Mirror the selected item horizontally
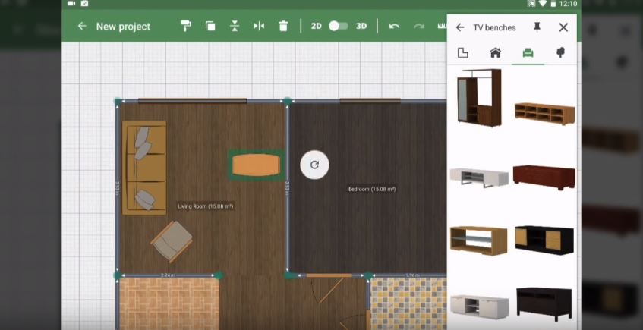Image resolution: width=643 pixels, height=330 pixels. [x=259, y=27]
